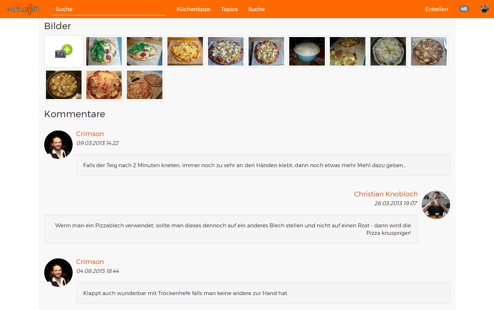This screenshot has height=310, width=494.
Task: Click the add photo camera icon
Action: click(x=64, y=51)
